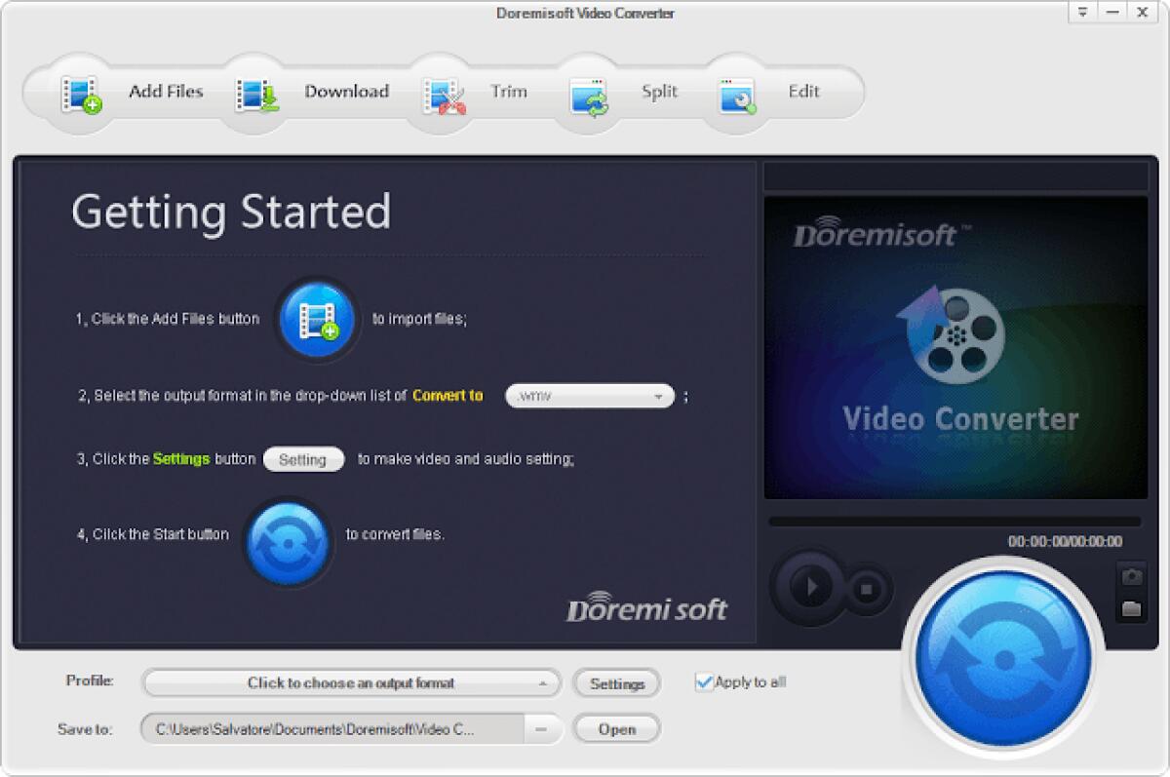The width and height of the screenshot is (1170, 777).
Task: Click the Add Files toolbar icon
Action: (x=83, y=92)
